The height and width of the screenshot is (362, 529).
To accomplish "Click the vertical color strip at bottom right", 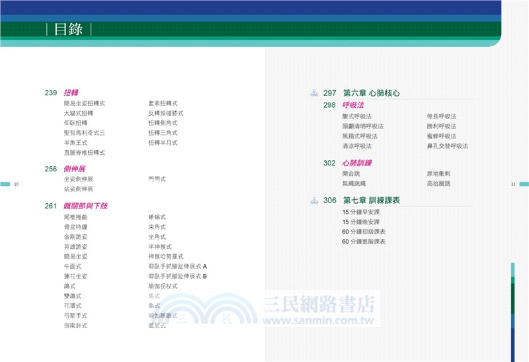I will click(x=512, y=311).
